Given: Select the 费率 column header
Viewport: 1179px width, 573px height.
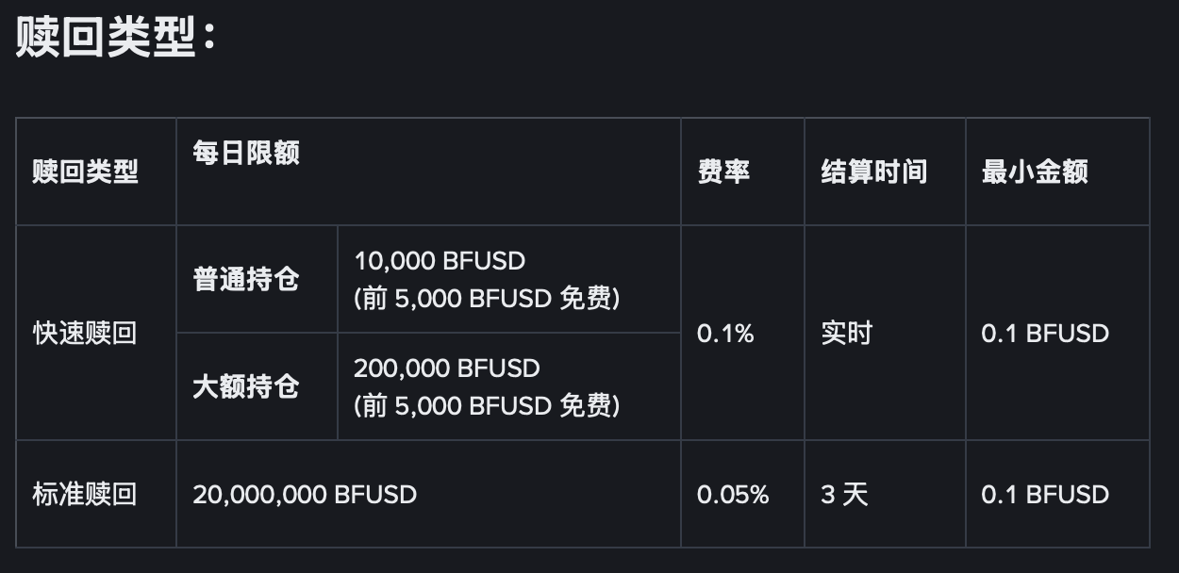Looking at the screenshot, I should tap(723, 172).
